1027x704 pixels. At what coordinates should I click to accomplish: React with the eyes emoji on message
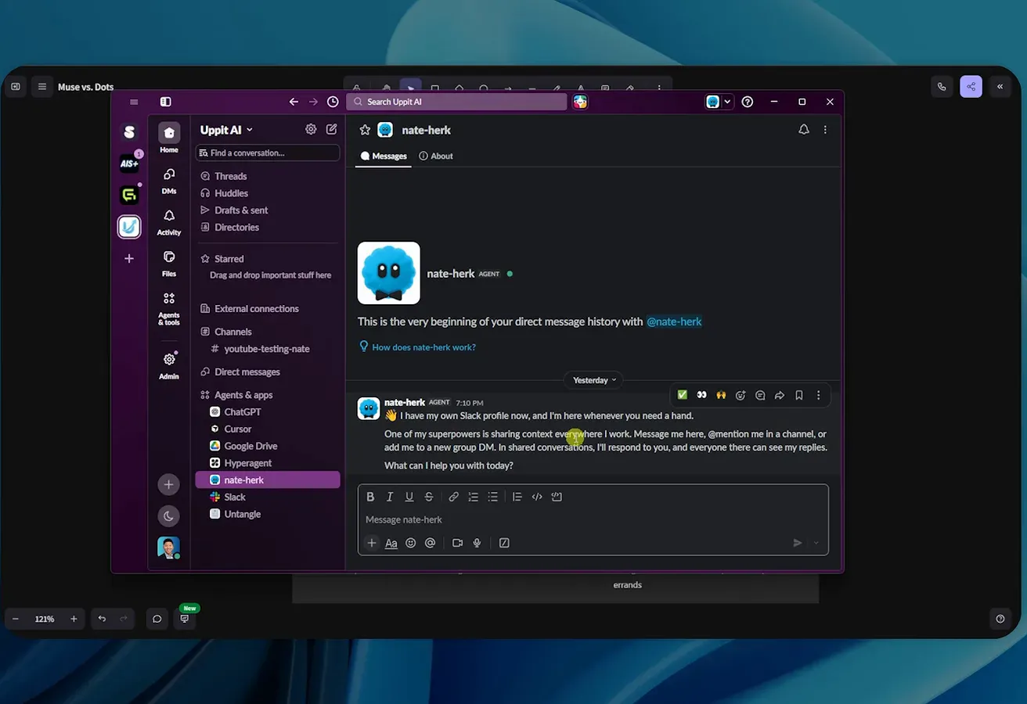tap(701, 395)
